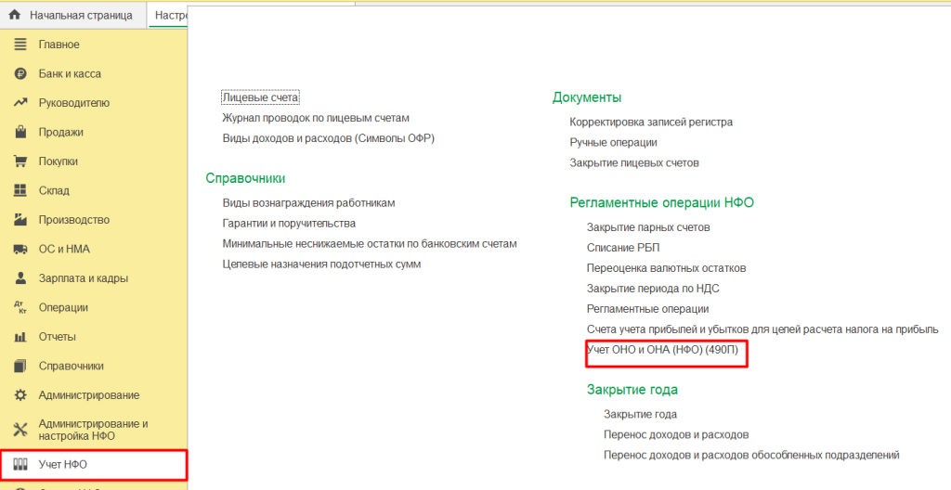Select the truck icon for ОС и НМА
This screenshot has height=490, width=951.
20,249
